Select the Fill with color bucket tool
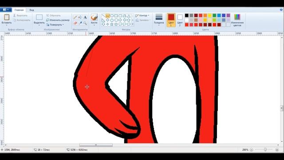Screen dimensions: 284x160 click(80, 17)
